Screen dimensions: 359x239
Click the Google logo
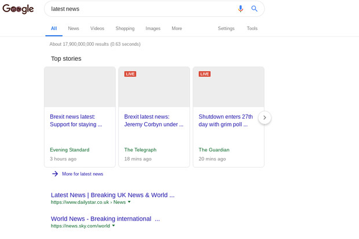[18, 9]
